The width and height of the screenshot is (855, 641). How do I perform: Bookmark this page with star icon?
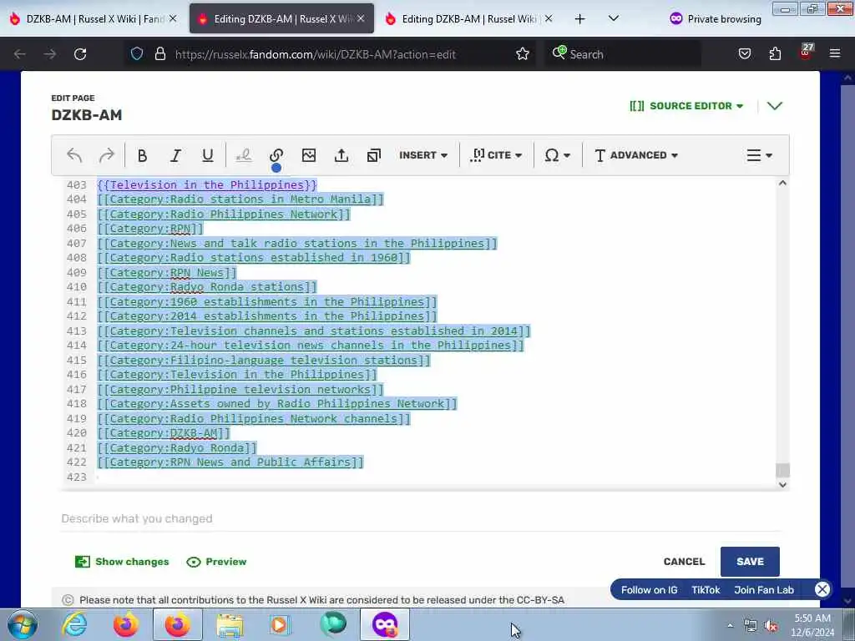pyautogui.click(x=523, y=54)
